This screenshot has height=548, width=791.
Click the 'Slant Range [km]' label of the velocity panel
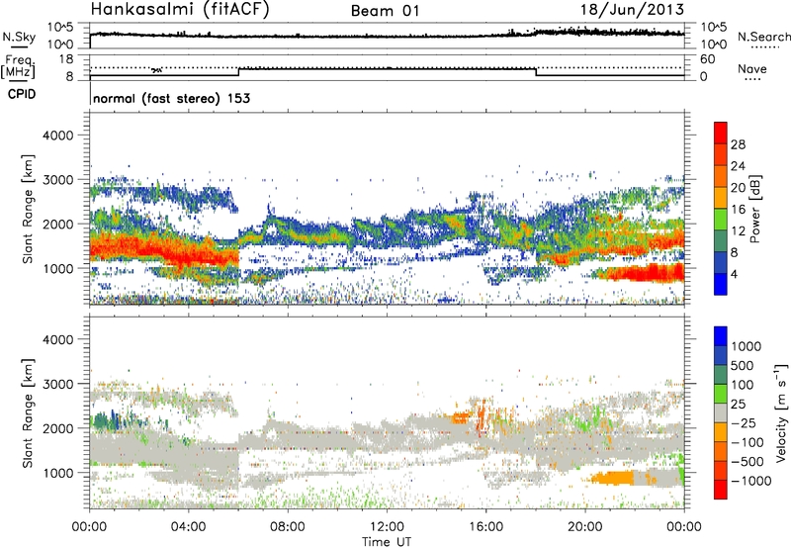(x=28, y=413)
